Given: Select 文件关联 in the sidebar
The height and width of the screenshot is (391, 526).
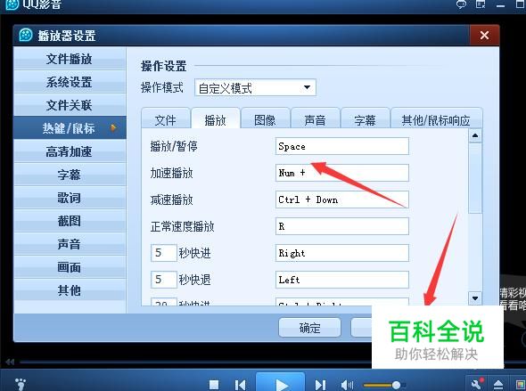Looking at the screenshot, I should coord(70,105).
